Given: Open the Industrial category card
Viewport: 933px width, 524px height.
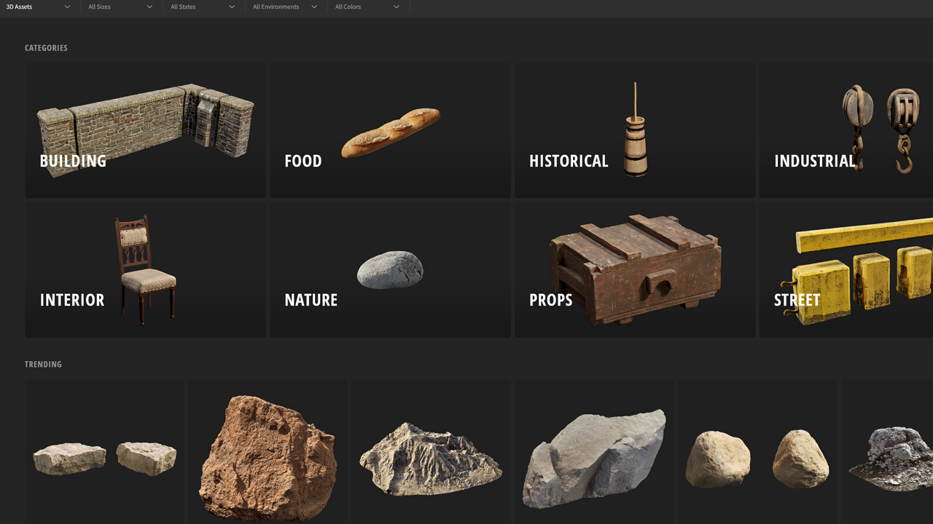Looking at the screenshot, I should click(x=846, y=130).
